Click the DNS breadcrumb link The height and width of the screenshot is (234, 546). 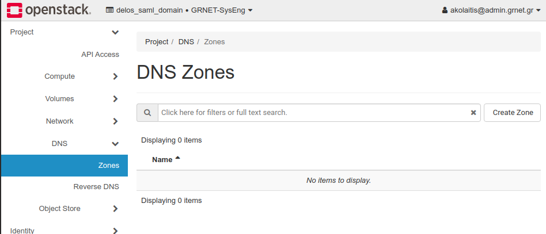pyautogui.click(x=186, y=42)
